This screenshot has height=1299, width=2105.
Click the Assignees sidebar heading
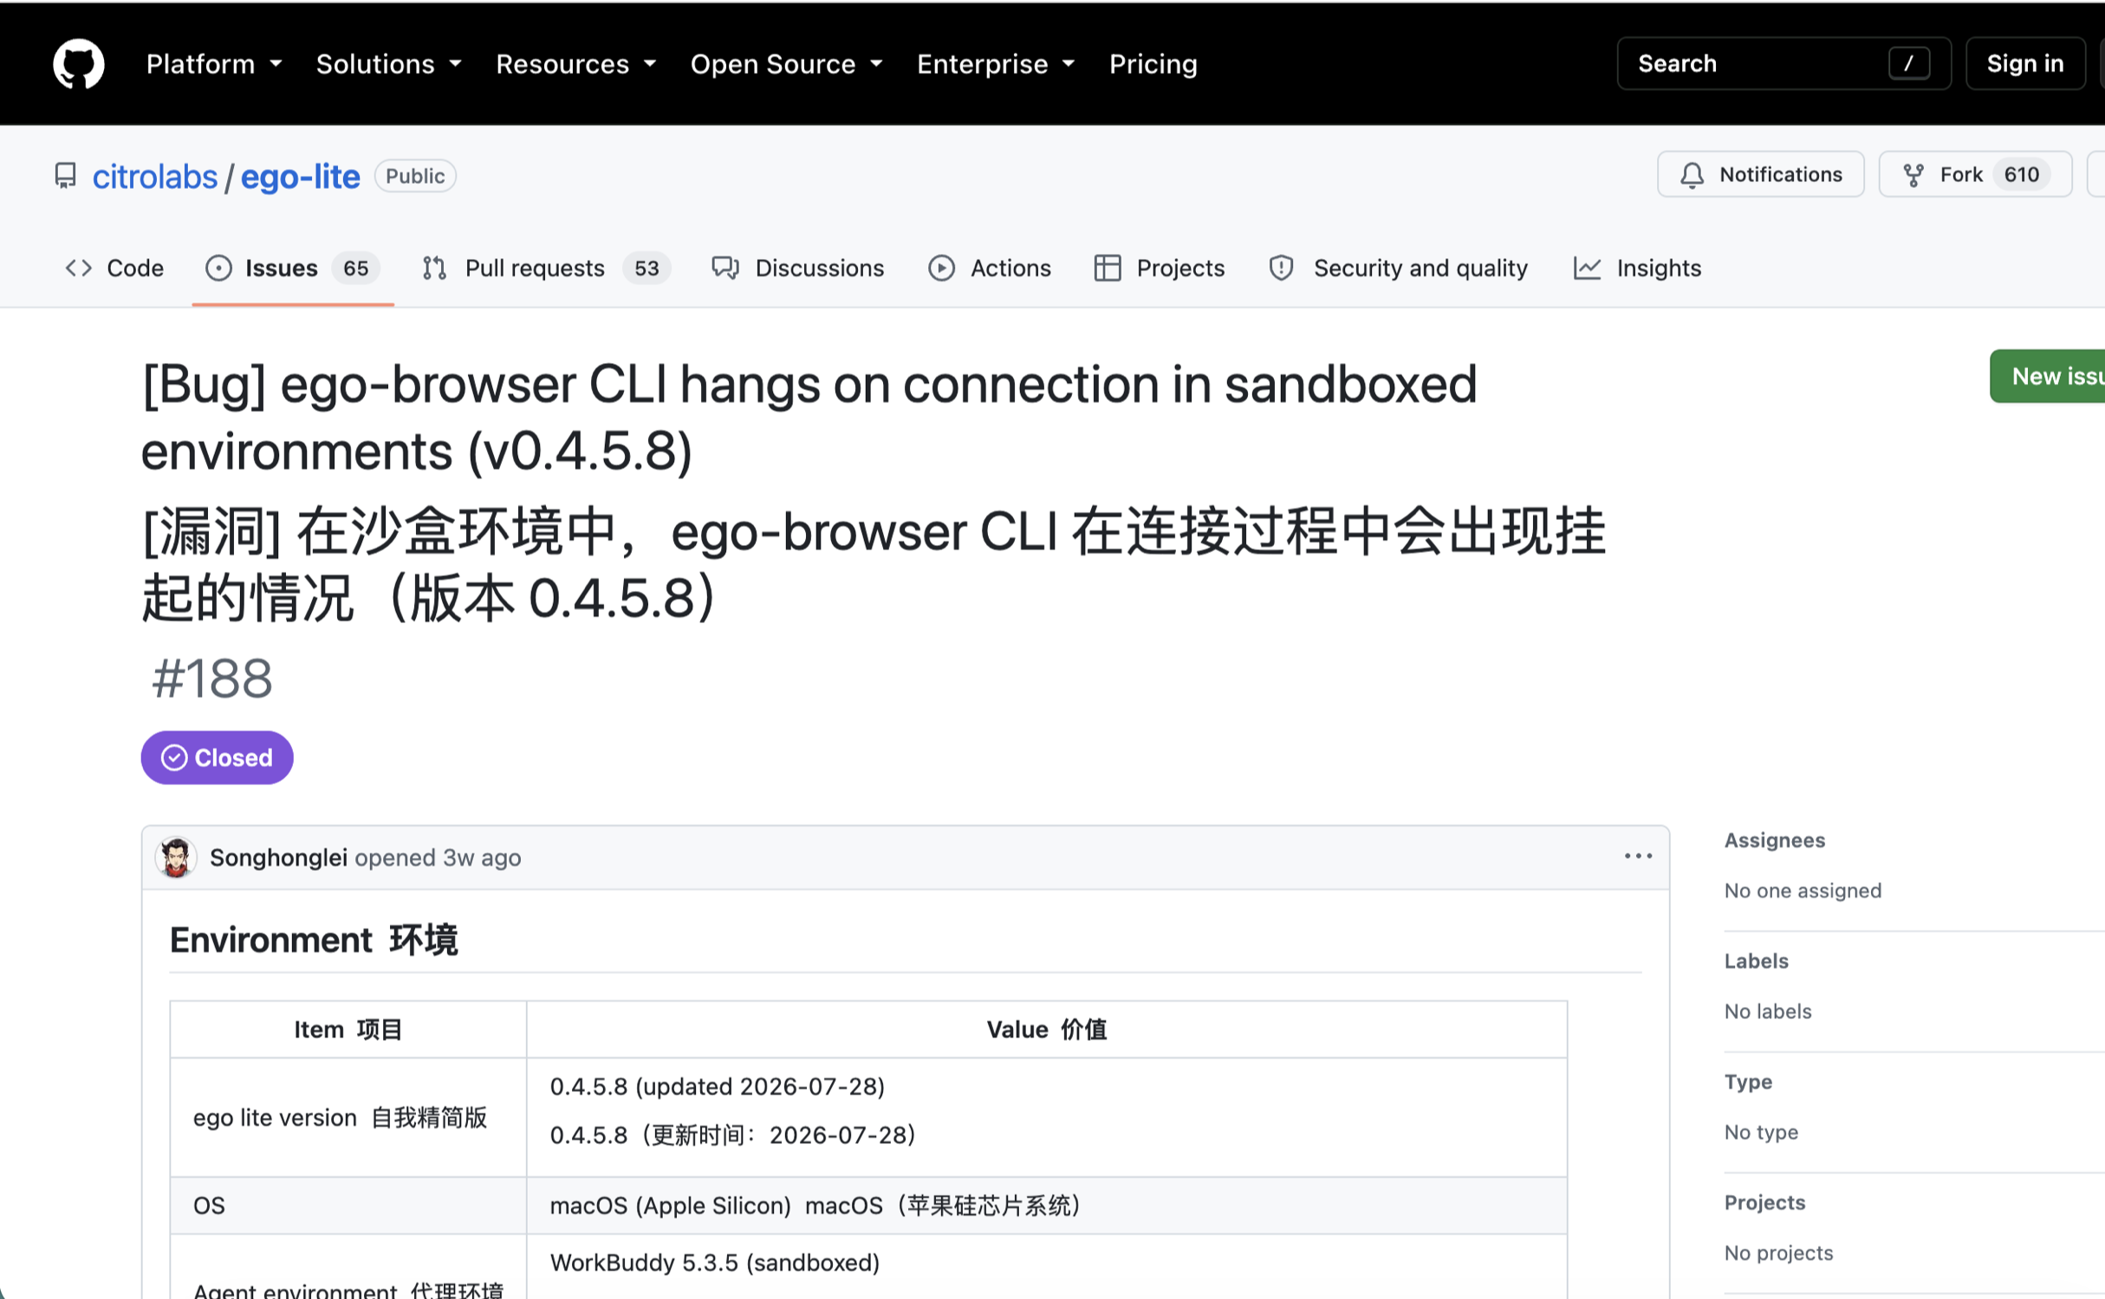(x=1775, y=840)
